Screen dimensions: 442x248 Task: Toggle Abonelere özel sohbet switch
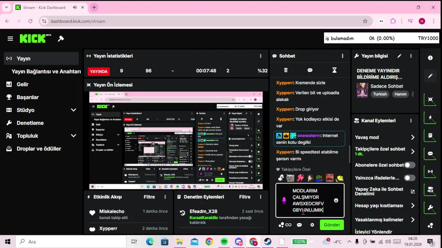click(410, 165)
